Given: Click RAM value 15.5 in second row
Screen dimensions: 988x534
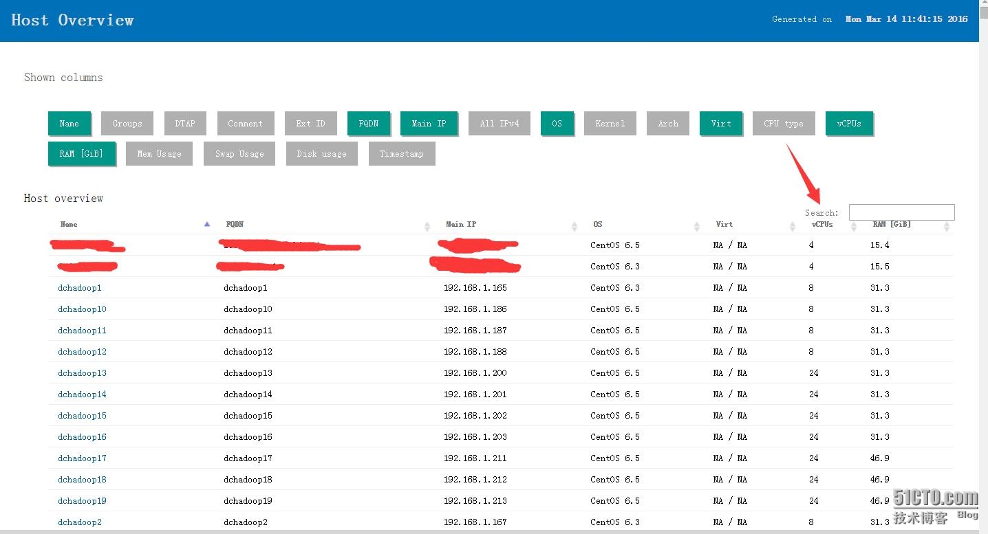Looking at the screenshot, I should click(879, 266).
